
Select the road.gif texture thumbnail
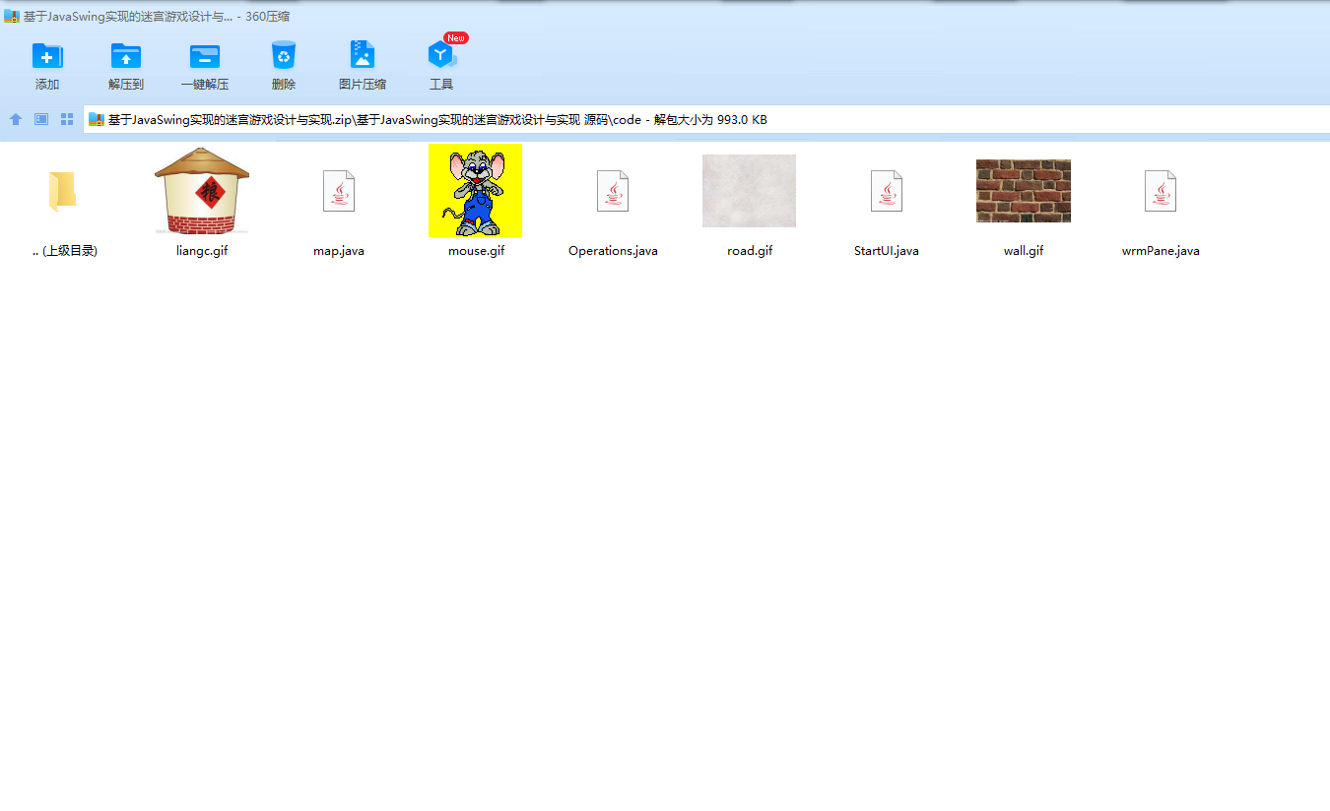pos(749,191)
